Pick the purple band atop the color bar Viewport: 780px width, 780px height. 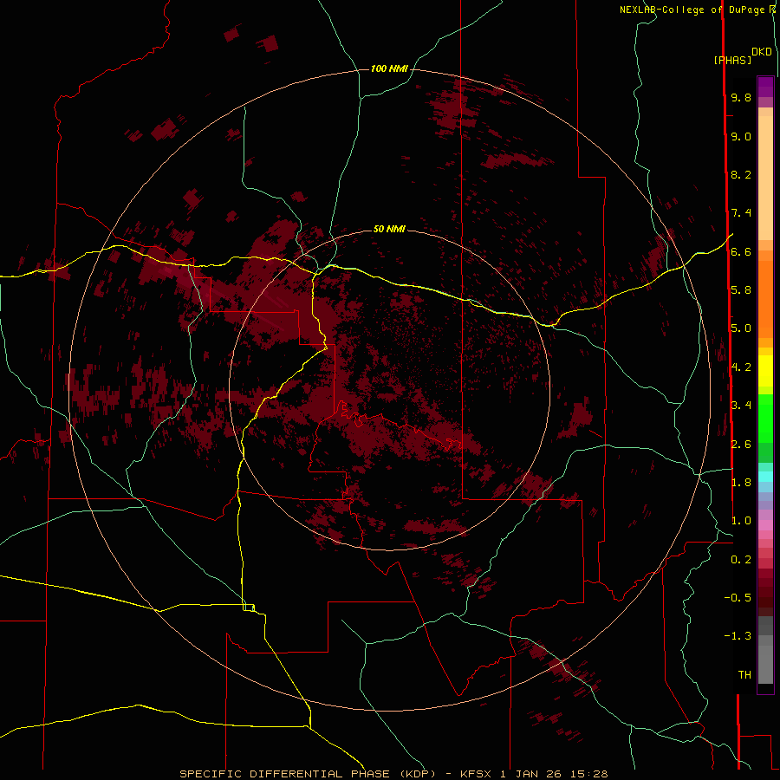click(x=765, y=87)
